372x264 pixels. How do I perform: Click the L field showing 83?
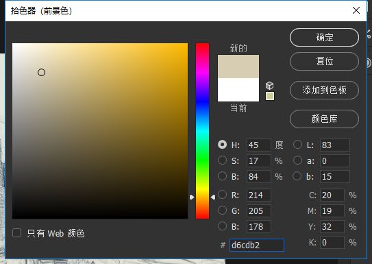pos(335,145)
